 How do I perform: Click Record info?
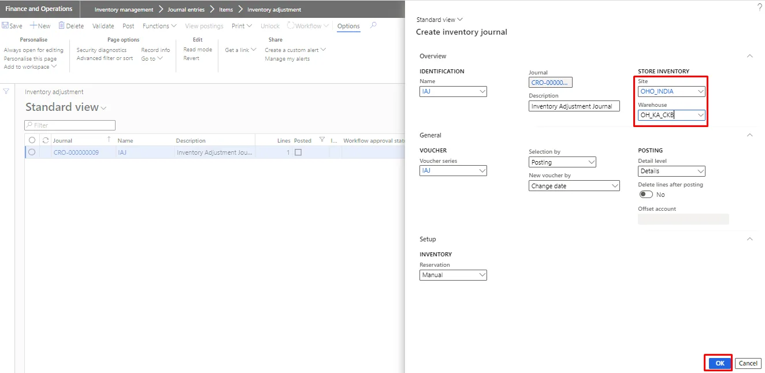(155, 50)
